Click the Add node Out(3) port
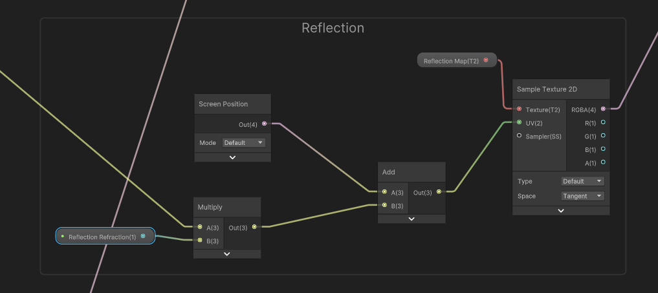This screenshot has width=658, height=293. [439, 191]
